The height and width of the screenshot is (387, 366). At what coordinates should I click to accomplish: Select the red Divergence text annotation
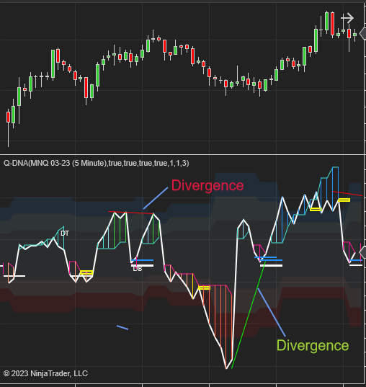tap(207, 186)
